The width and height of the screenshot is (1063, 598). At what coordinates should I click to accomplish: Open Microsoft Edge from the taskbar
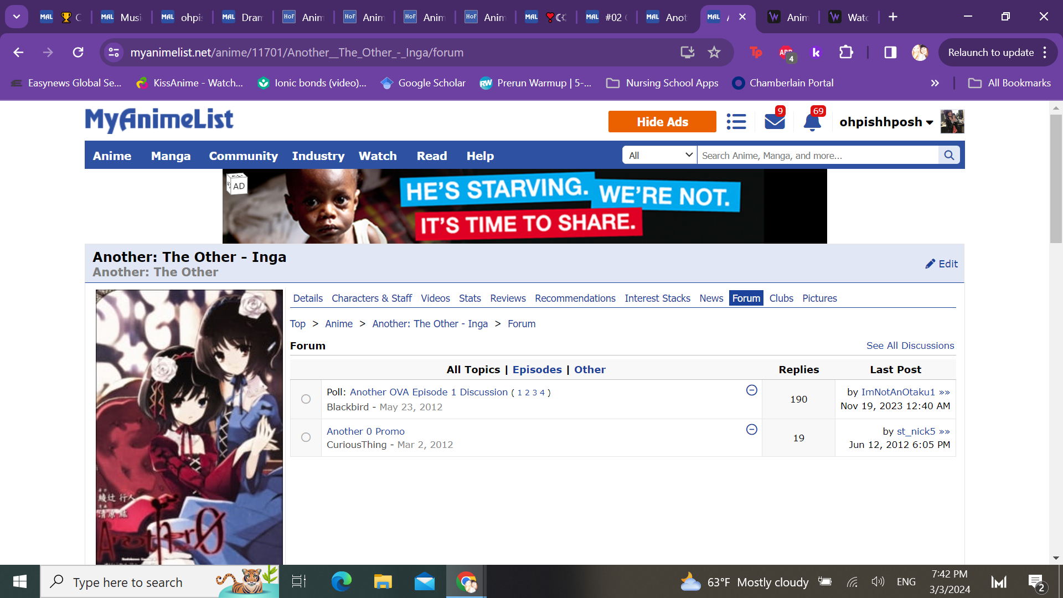point(341,582)
